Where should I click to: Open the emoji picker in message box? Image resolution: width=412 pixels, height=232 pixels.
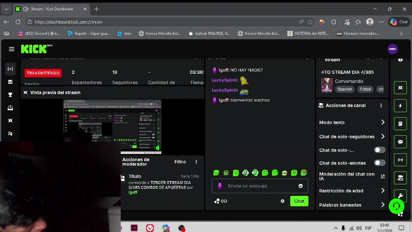tap(301, 186)
